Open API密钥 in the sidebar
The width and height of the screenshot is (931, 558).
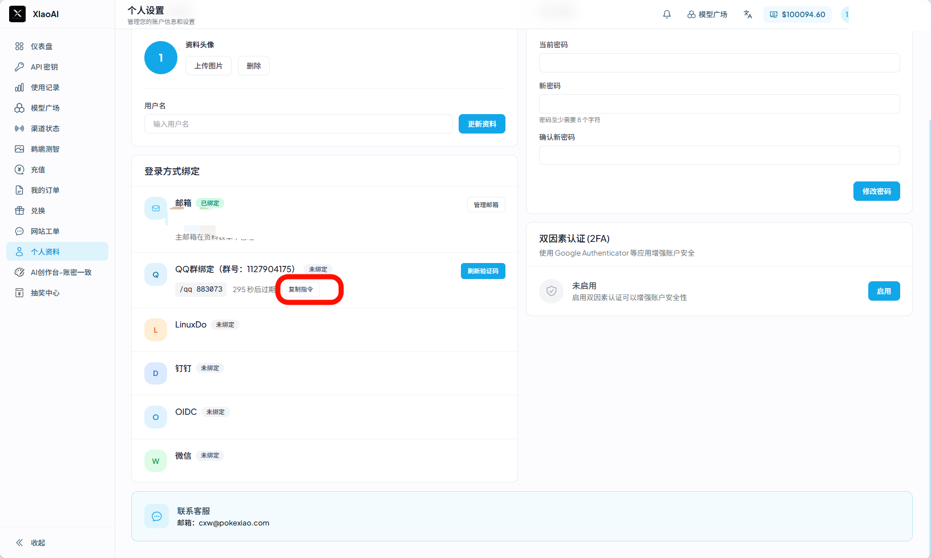pos(57,67)
